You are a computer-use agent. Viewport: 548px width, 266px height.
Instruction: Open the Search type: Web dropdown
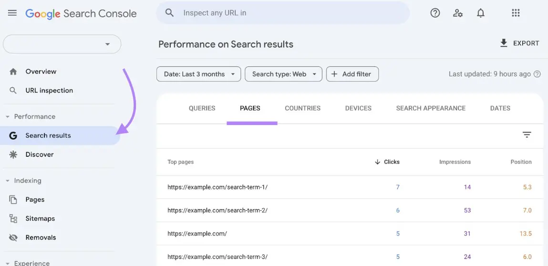pyautogui.click(x=283, y=74)
